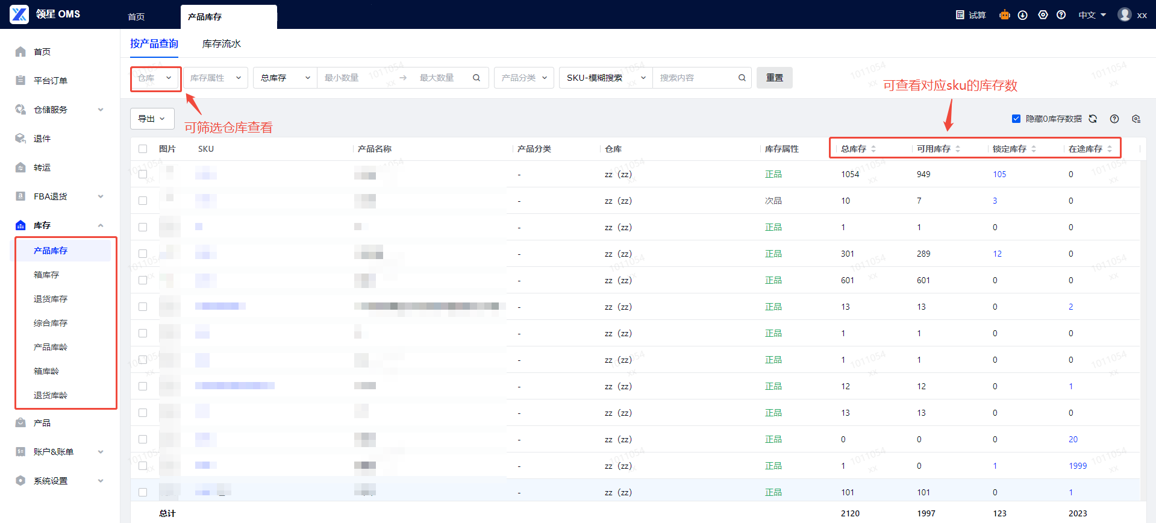
Task: Check the row with 总库存 601
Action: click(143, 280)
